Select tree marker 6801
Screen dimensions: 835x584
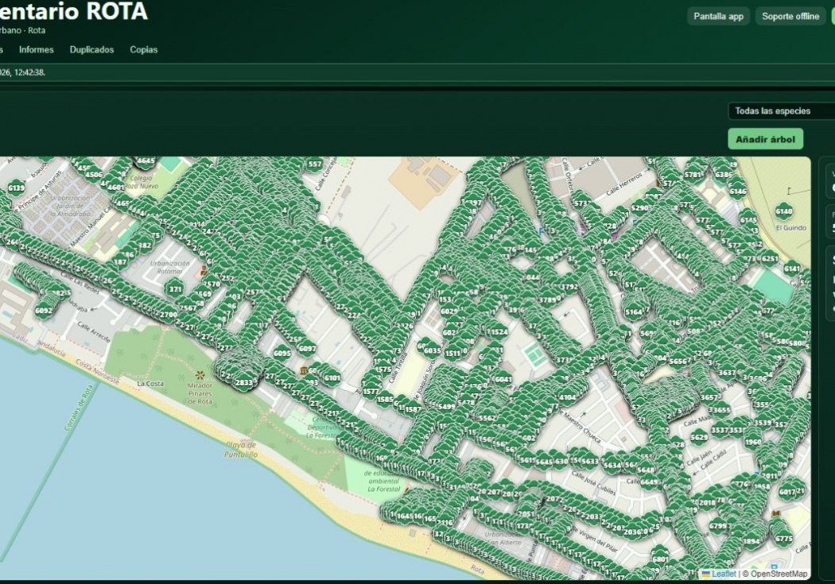660,559
